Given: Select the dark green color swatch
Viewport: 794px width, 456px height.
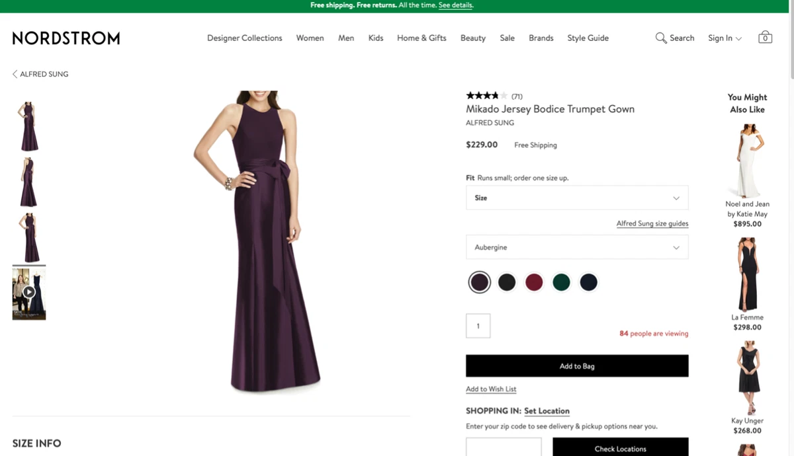Looking at the screenshot, I should click(561, 282).
